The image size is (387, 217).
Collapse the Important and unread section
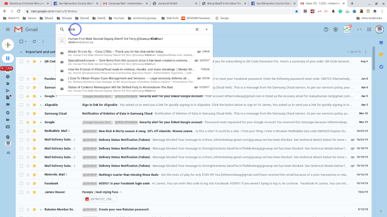(21, 52)
